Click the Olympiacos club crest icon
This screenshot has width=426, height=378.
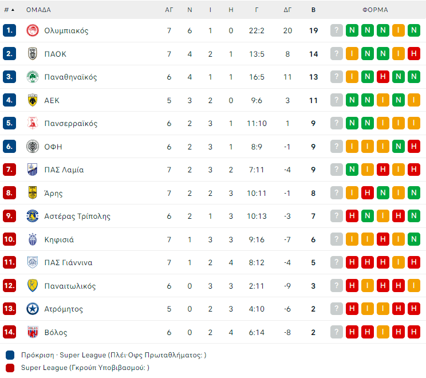(x=33, y=31)
